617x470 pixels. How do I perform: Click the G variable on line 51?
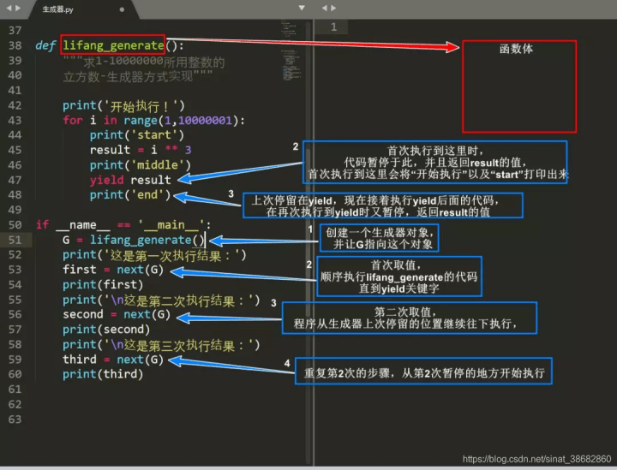pos(66,240)
